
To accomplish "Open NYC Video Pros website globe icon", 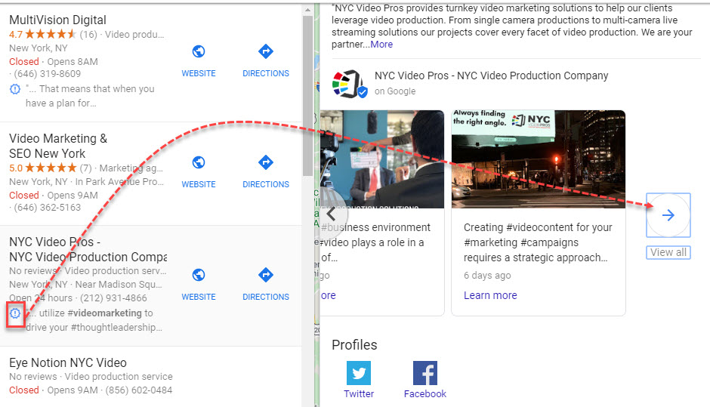I will 199,275.
